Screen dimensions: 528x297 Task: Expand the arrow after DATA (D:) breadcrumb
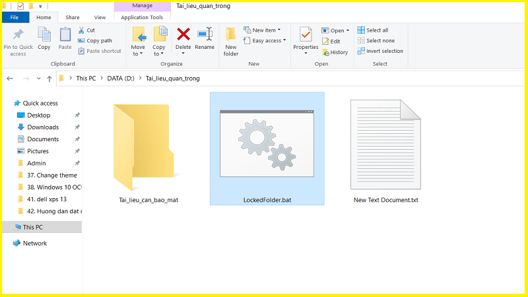140,78
